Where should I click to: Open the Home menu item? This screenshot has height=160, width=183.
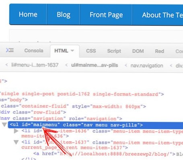(28, 15)
